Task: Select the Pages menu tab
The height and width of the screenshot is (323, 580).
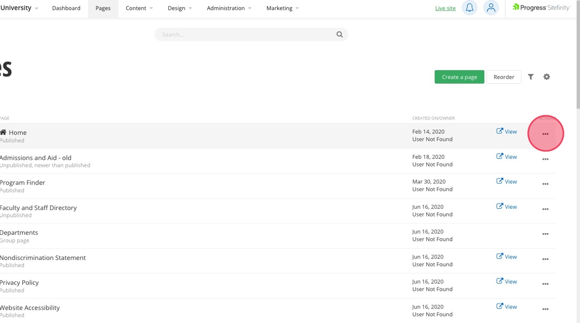Action: pyautogui.click(x=103, y=8)
